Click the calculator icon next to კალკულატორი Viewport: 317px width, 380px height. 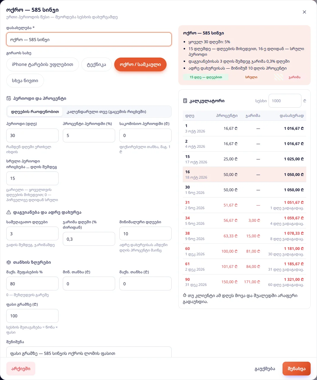point(185,101)
